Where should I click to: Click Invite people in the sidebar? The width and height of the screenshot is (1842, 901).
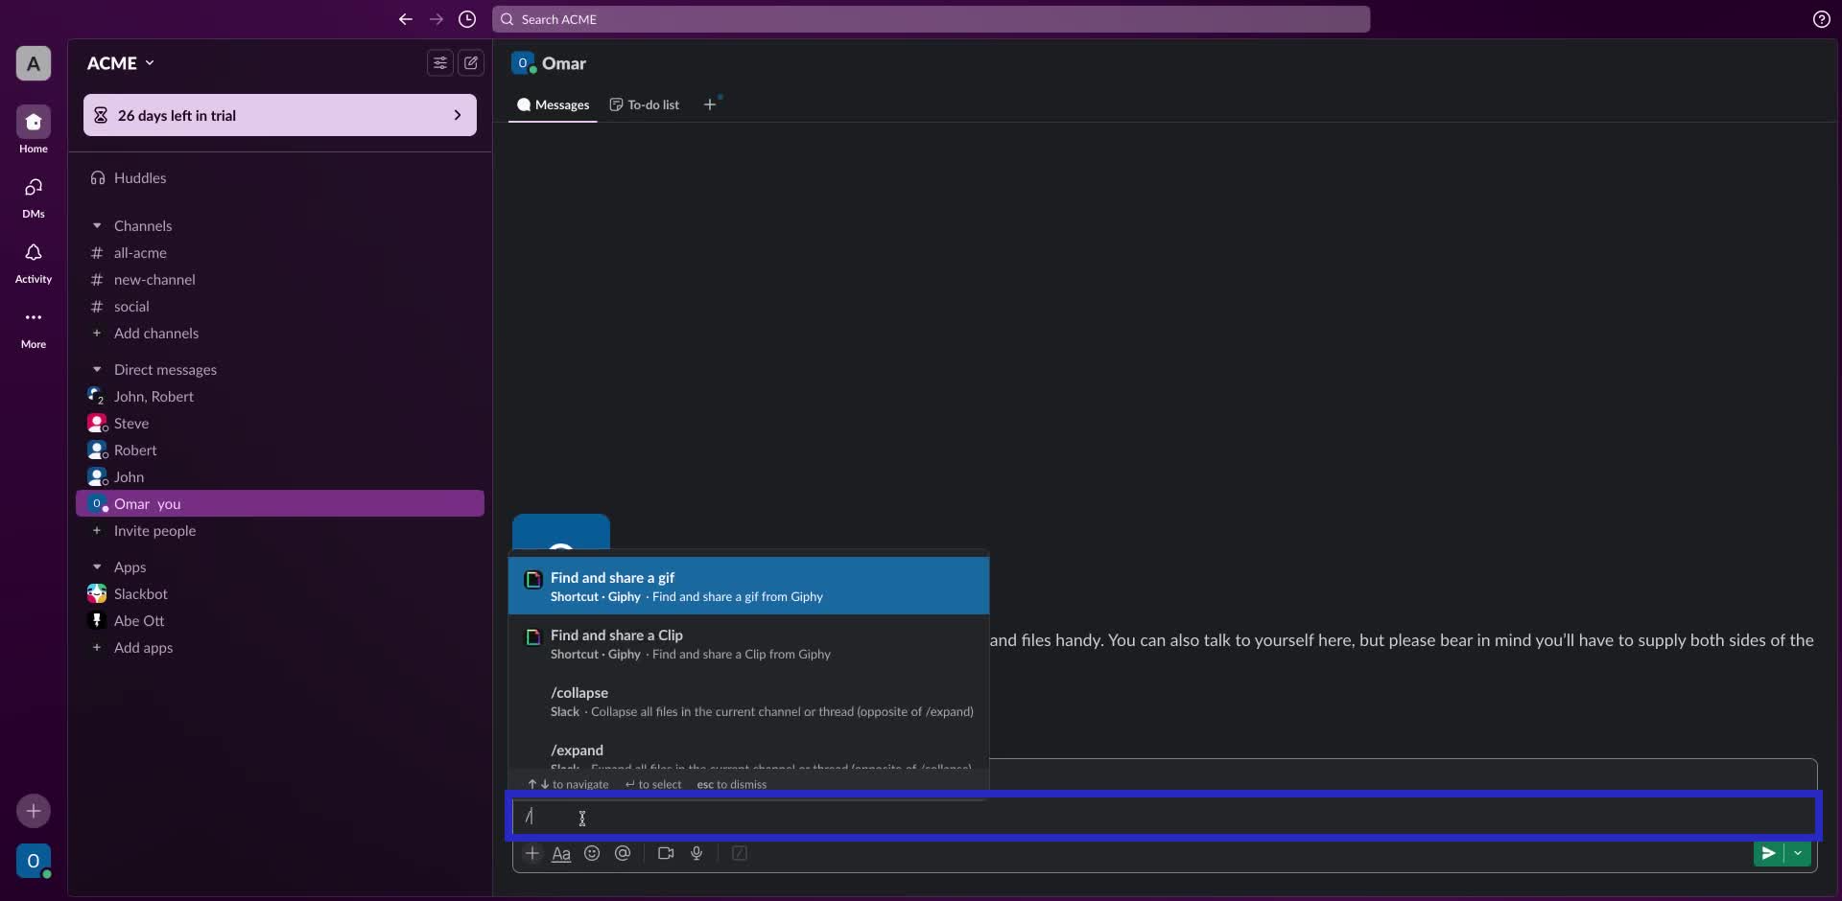(x=154, y=531)
